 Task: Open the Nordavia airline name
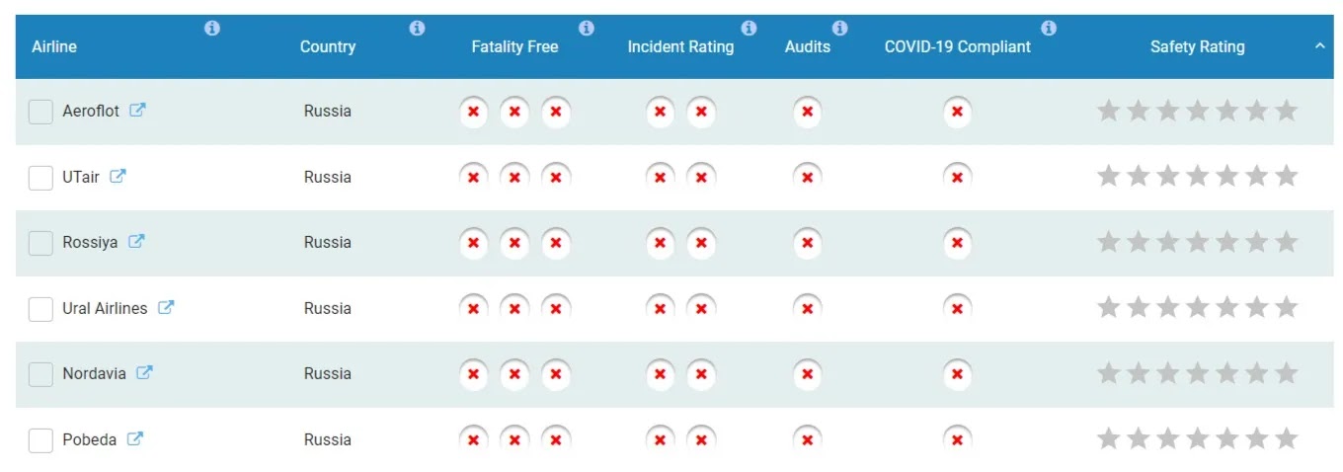pos(94,373)
